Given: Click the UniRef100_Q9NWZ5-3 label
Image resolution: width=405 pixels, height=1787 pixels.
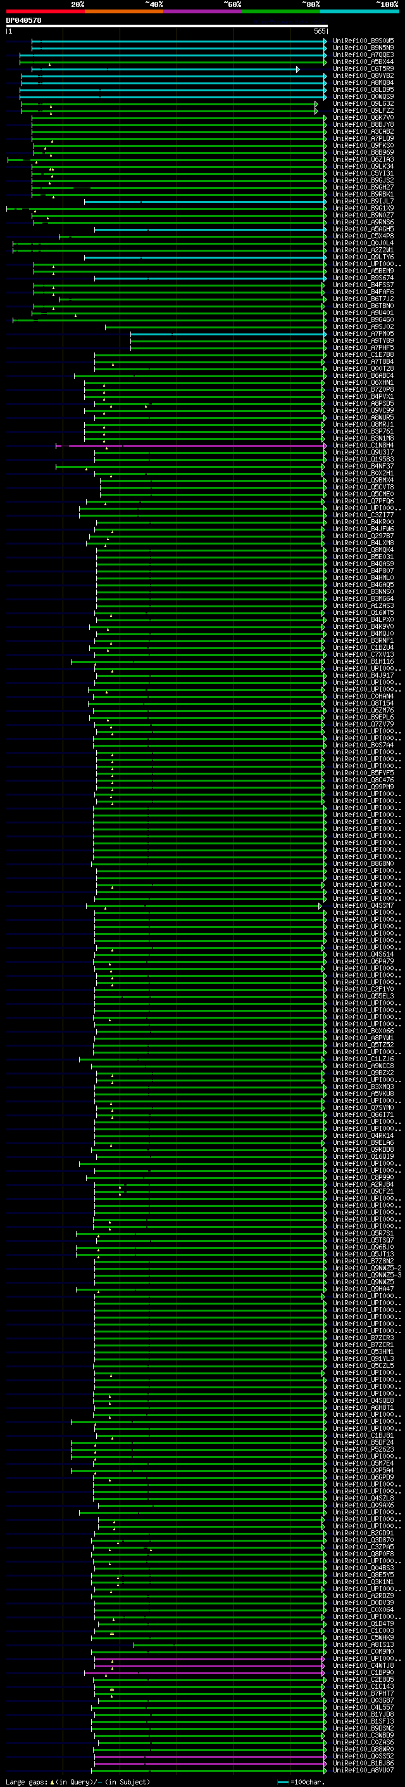Looking at the screenshot, I should (x=367, y=1275).
